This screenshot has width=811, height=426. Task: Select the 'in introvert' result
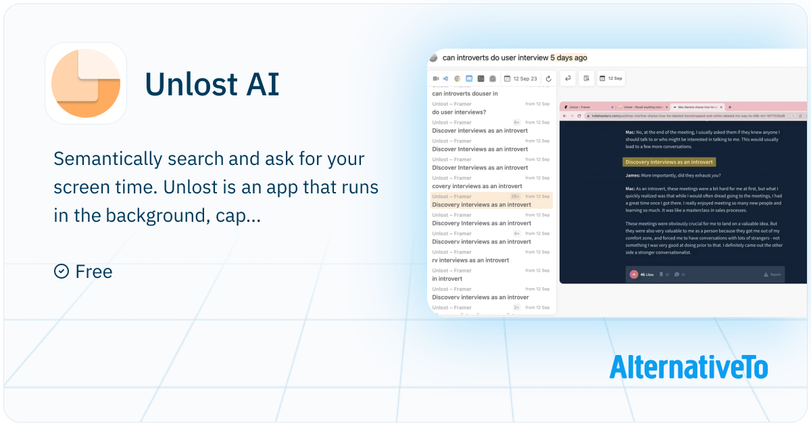[x=491, y=275]
